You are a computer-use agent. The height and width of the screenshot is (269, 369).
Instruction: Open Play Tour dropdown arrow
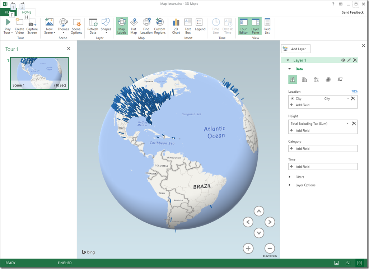click(x=12, y=33)
